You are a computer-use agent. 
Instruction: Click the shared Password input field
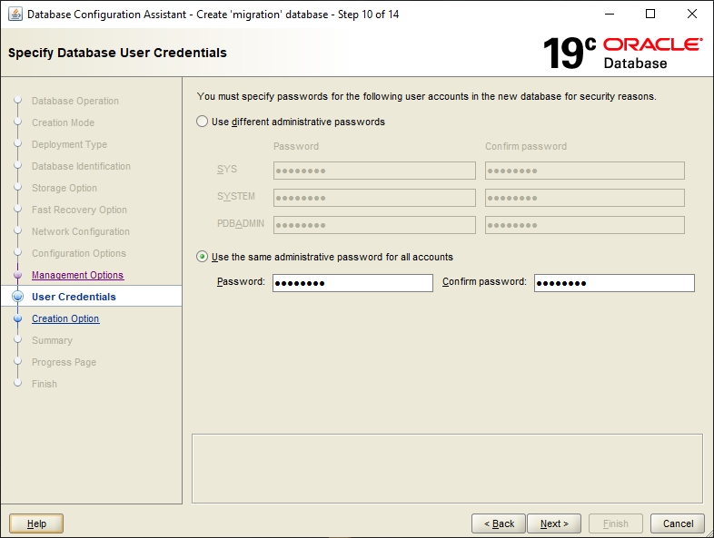coord(352,283)
